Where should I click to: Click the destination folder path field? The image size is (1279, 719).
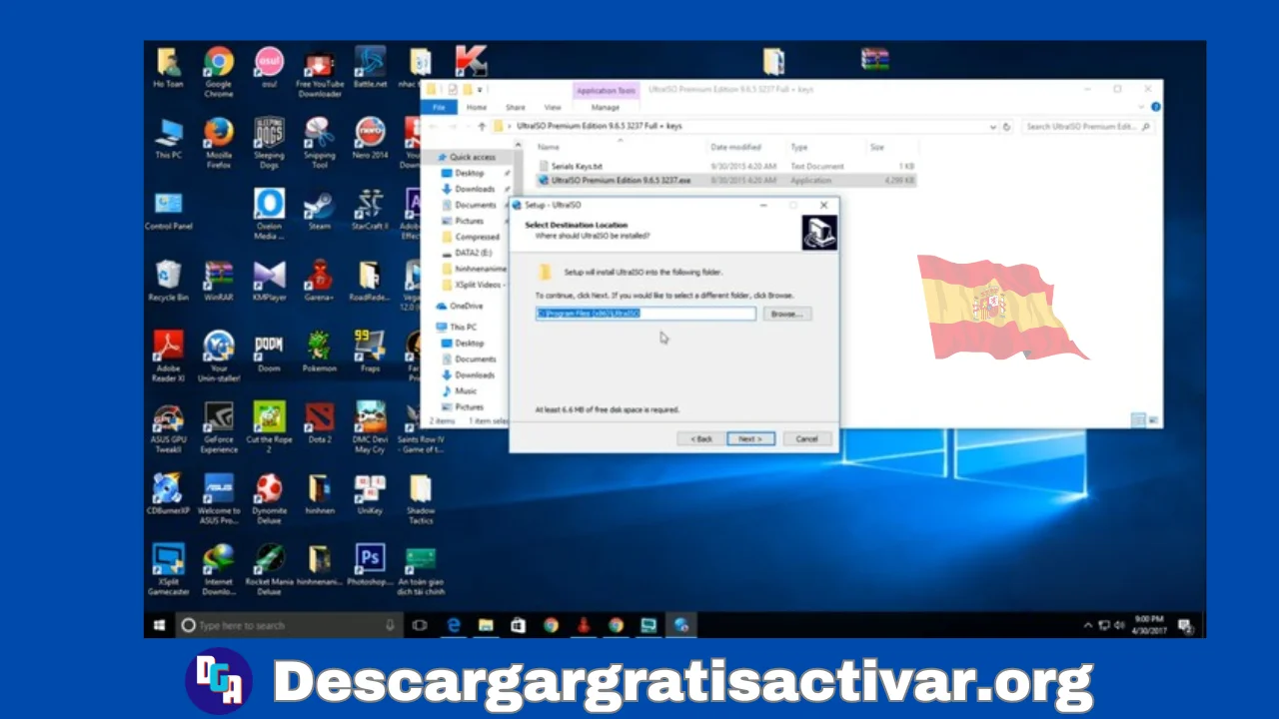tap(645, 314)
